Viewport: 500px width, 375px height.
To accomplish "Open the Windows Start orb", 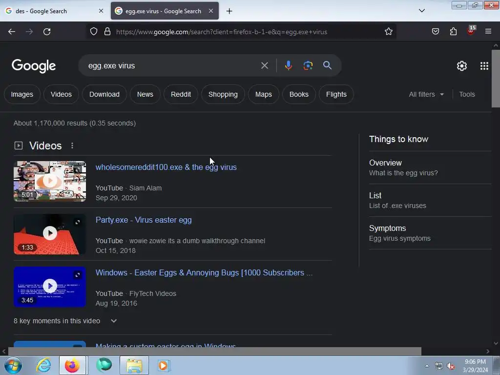I will pyautogui.click(x=13, y=365).
